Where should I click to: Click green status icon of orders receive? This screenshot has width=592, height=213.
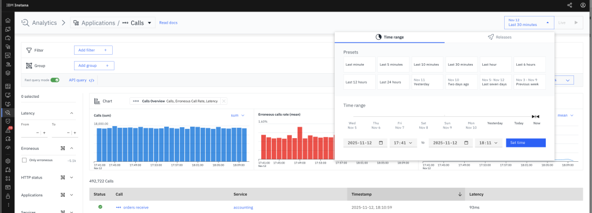click(x=100, y=207)
